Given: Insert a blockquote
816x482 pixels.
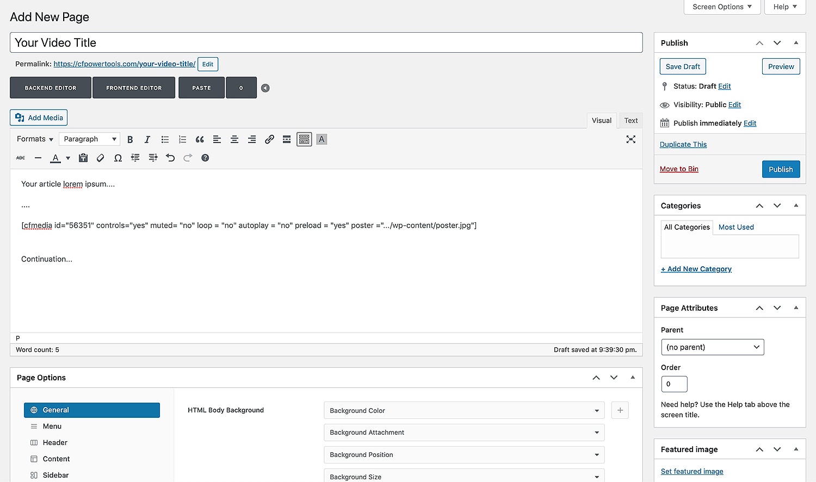Looking at the screenshot, I should point(200,140).
